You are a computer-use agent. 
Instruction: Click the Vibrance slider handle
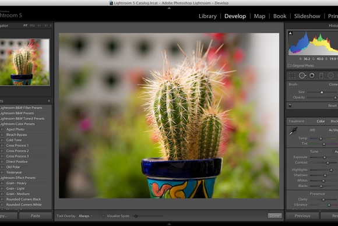coord(329,205)
